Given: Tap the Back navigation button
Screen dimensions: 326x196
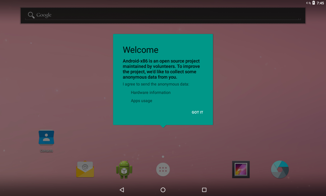Looking at the screenshot, I should [122, 190].
